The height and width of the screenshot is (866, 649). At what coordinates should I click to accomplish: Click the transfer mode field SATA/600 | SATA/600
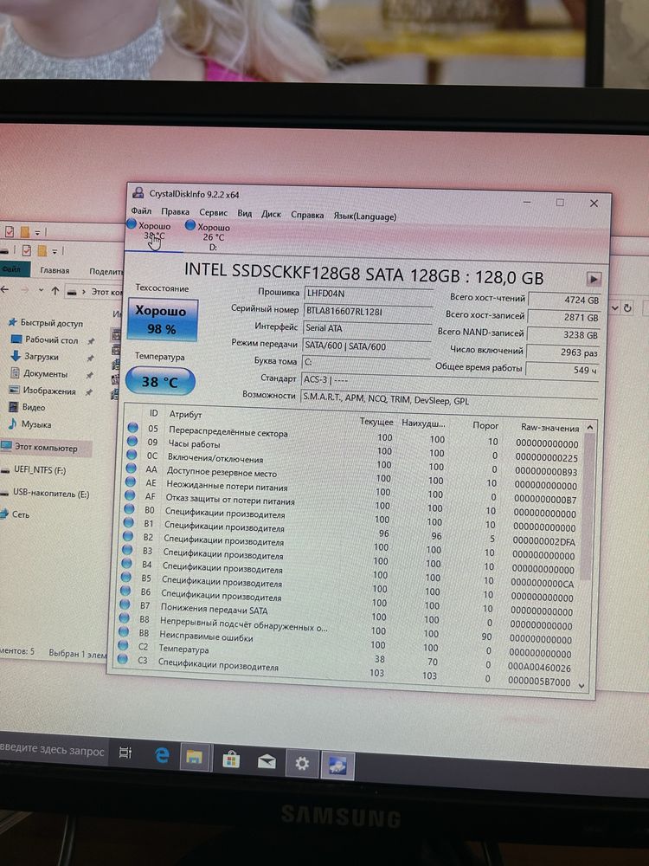pos(367,347)
